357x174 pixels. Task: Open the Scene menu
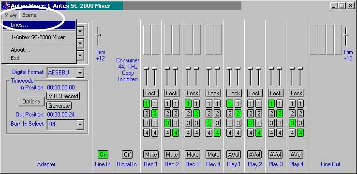pos(30,15)
